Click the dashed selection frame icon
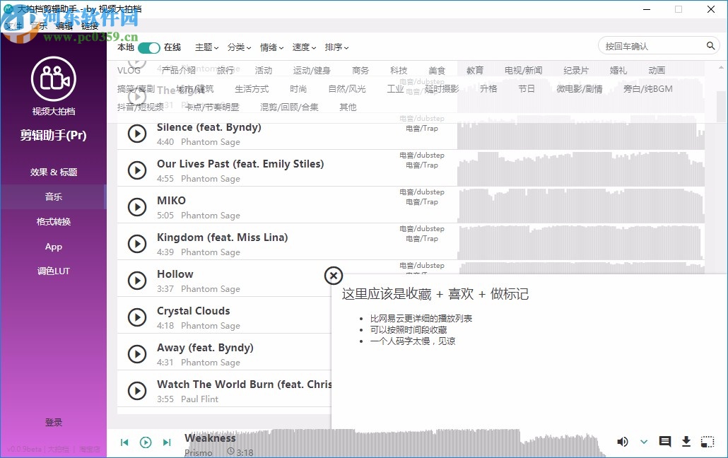 point(708,442)
